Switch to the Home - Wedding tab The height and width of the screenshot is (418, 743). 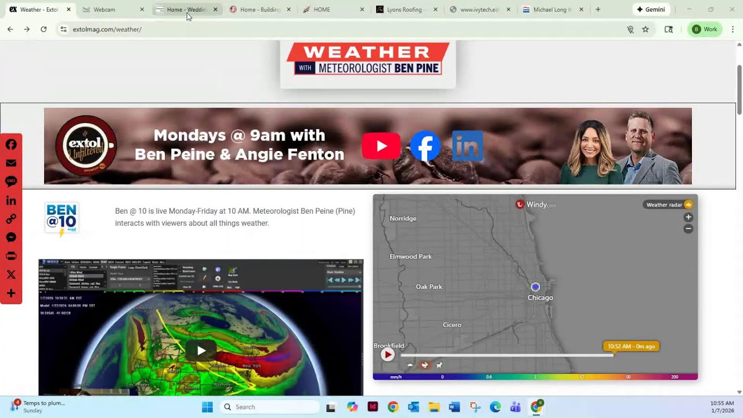tap(186, 9)
